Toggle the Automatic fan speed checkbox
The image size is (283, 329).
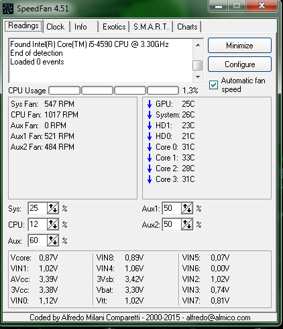click(213, 85)
